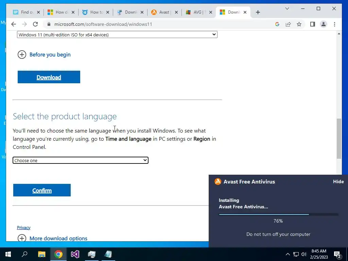Show hidden system tray icons
This screenshot has height=261, width=348.
click(x=288, y=254)
